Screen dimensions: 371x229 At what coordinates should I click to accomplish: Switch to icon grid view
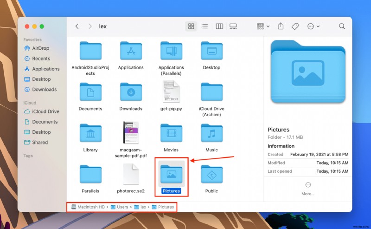(191, 26)
